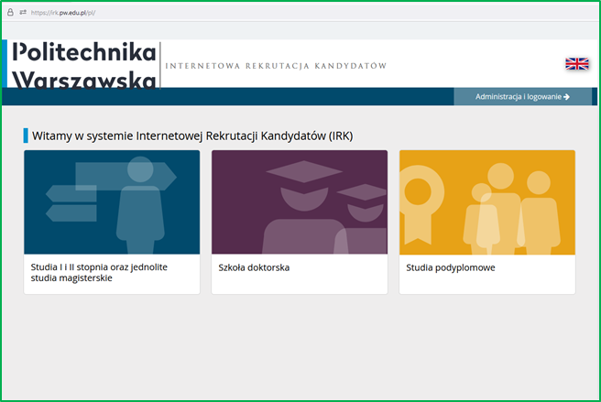Viewport: 601px width, 402px height.
Task: Open site settings icon beside the padlock
Action: click(23, 12)
